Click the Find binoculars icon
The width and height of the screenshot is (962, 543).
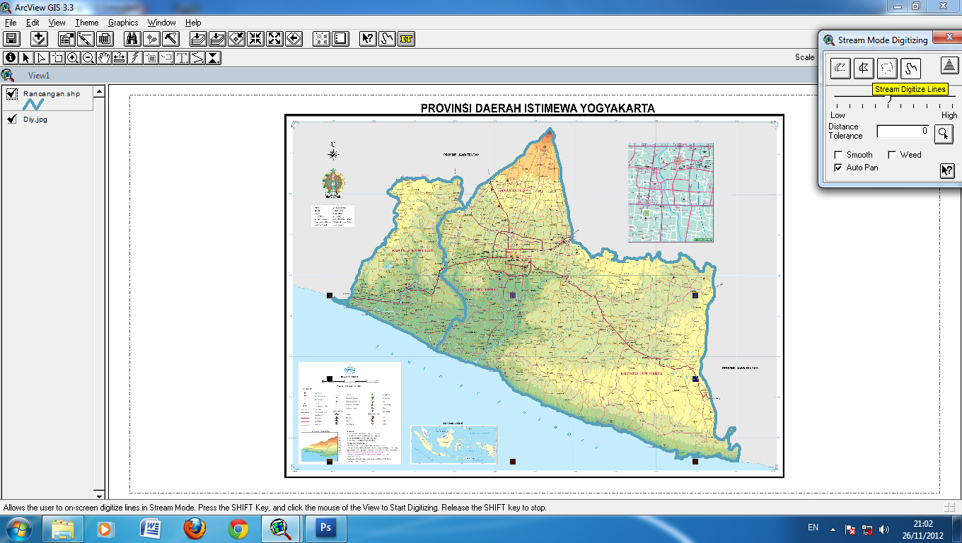(132, 39)
